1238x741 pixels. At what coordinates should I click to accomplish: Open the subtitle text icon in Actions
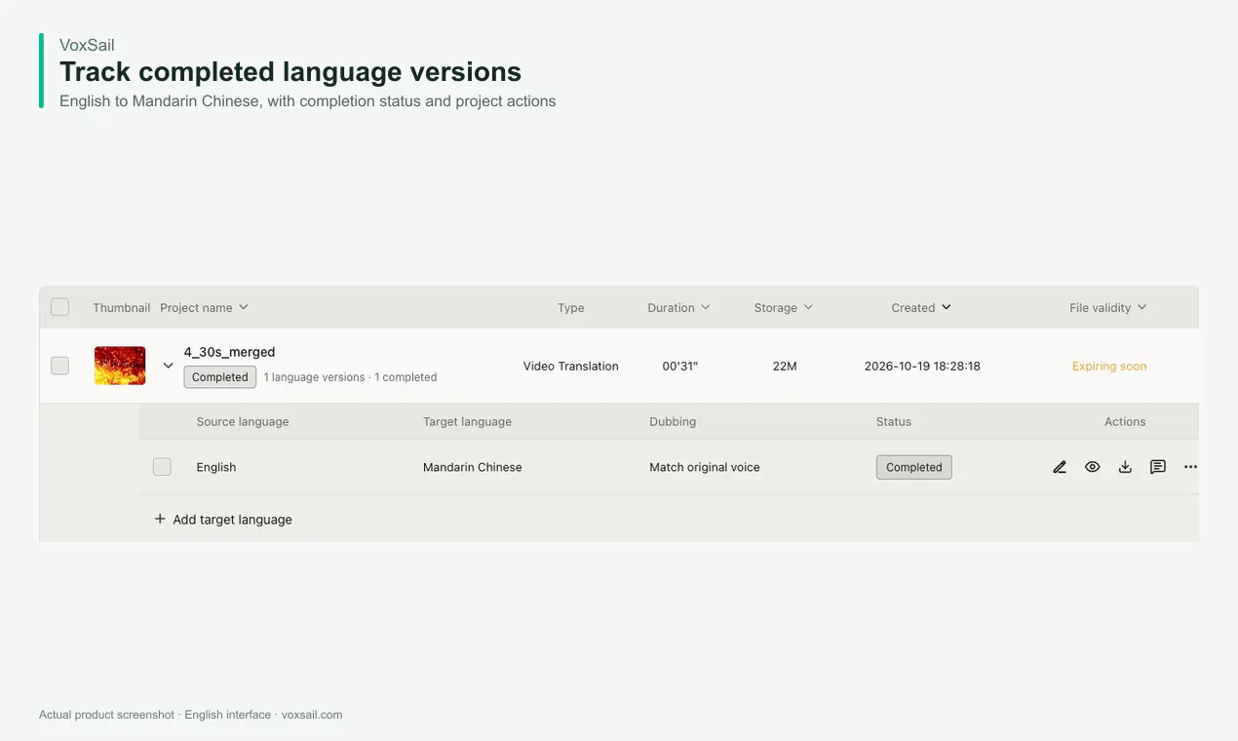pos(1158,467)
